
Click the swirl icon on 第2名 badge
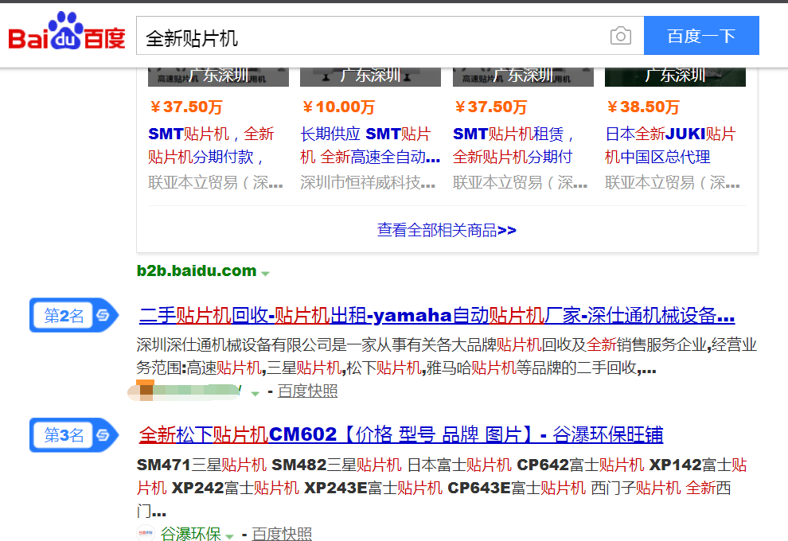(103, 316)
